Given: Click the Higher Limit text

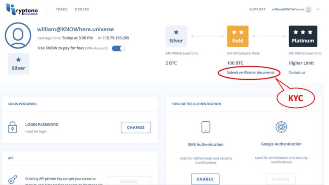Looking at the screenshot, I should 301,63.
